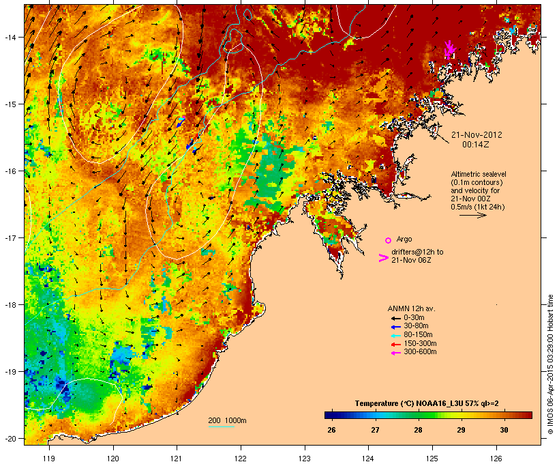Click the colorbar tick value 27
Viewport: 559px width, 464px height.
[x=375, y=430]
